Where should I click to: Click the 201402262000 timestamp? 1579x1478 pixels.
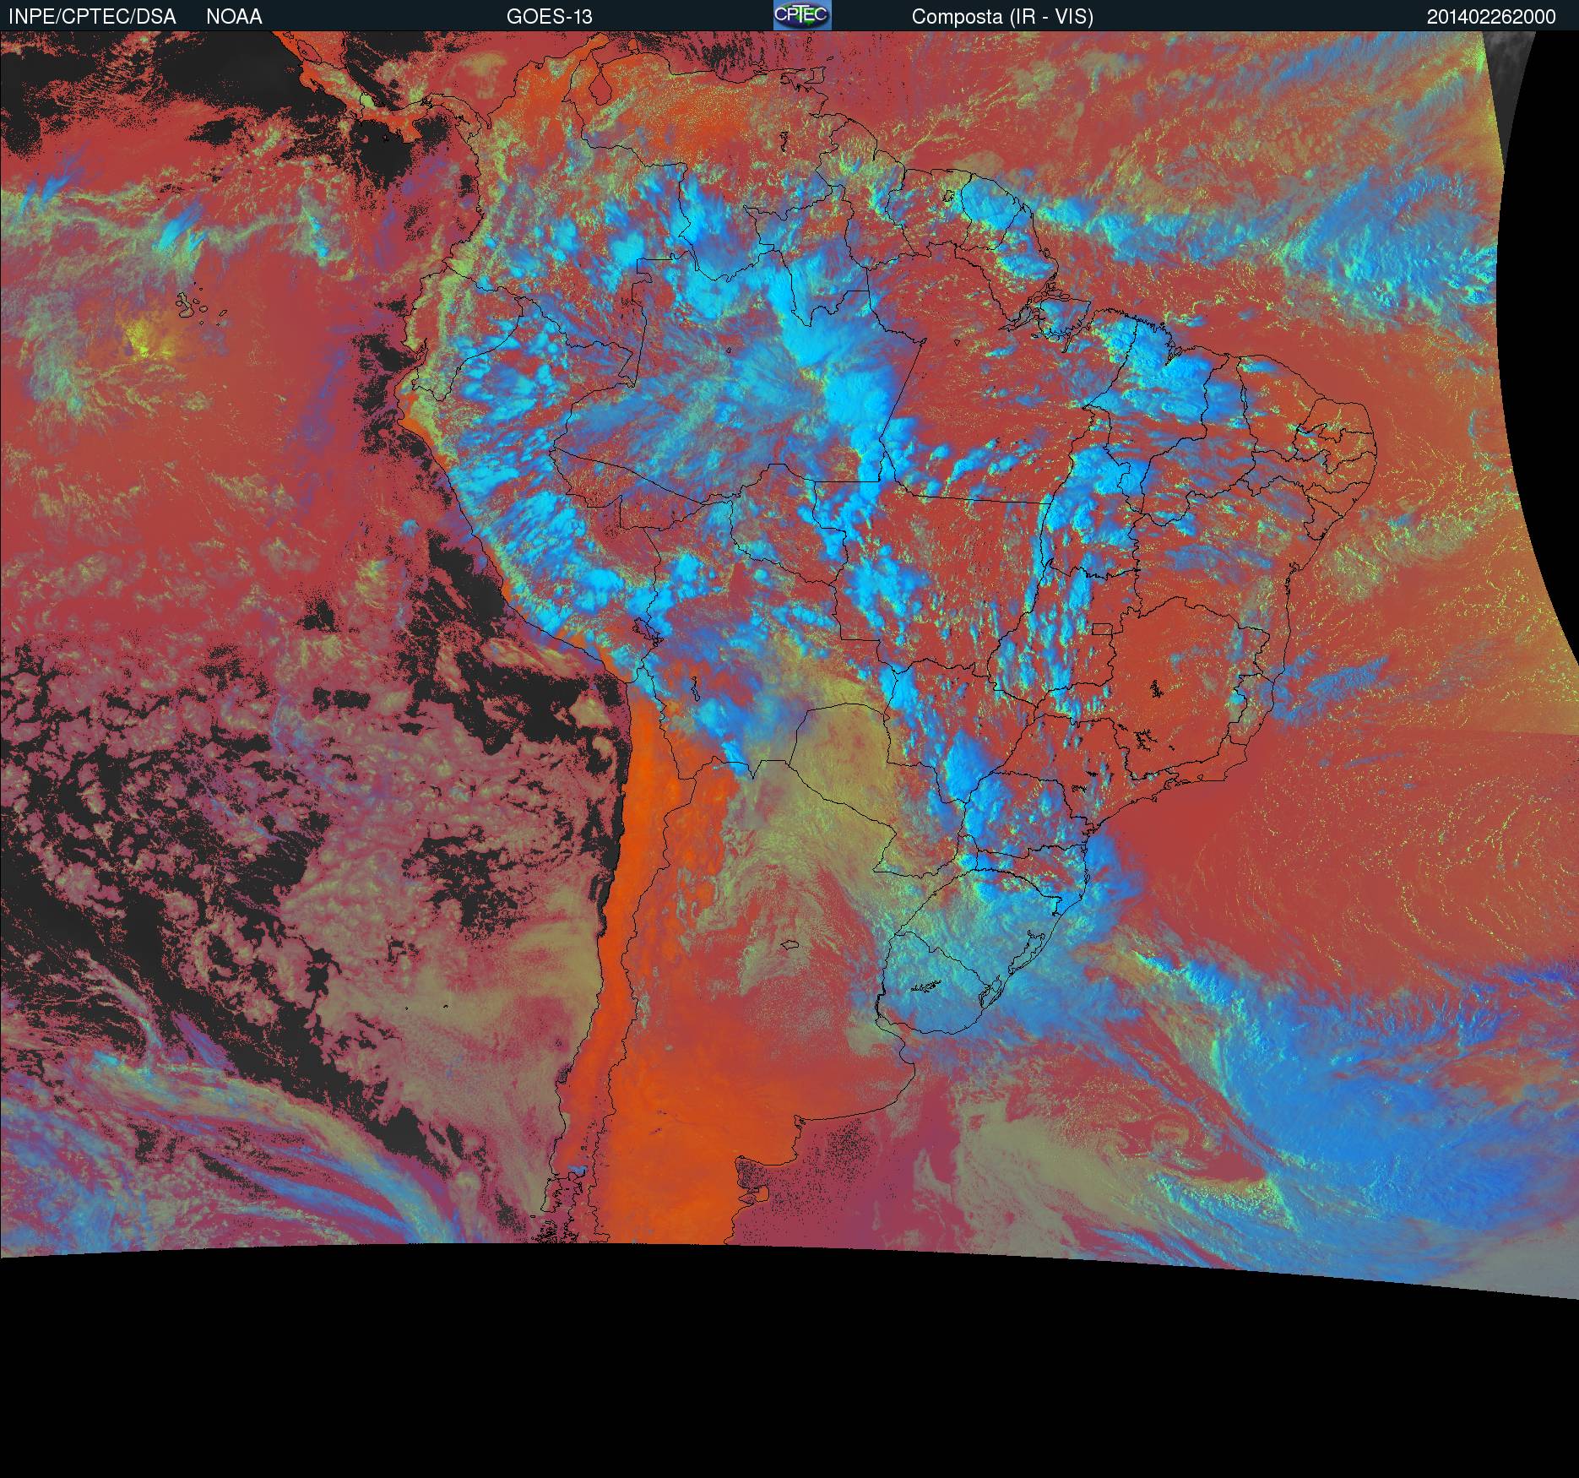1491,17
